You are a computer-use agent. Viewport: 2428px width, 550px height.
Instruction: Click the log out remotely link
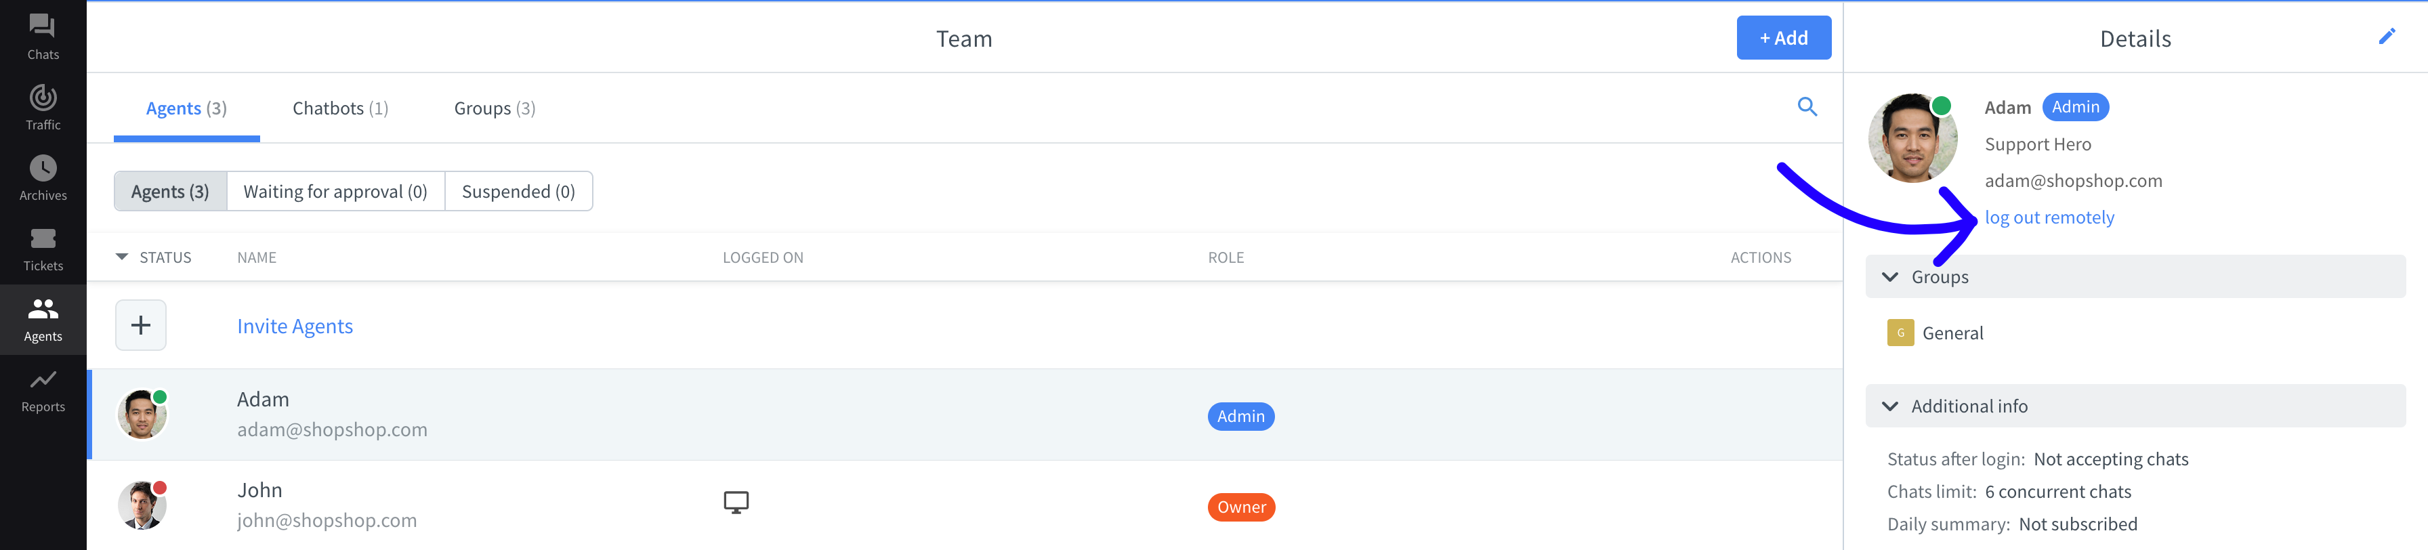(x=2049, y=217)
